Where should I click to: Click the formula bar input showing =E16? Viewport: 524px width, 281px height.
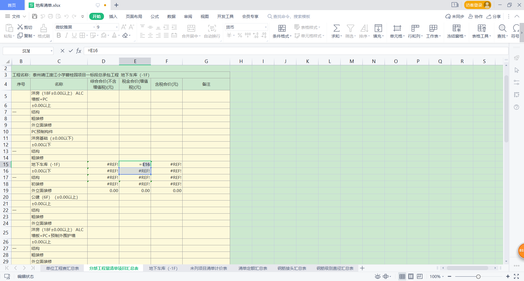click(x=296, y=51)
